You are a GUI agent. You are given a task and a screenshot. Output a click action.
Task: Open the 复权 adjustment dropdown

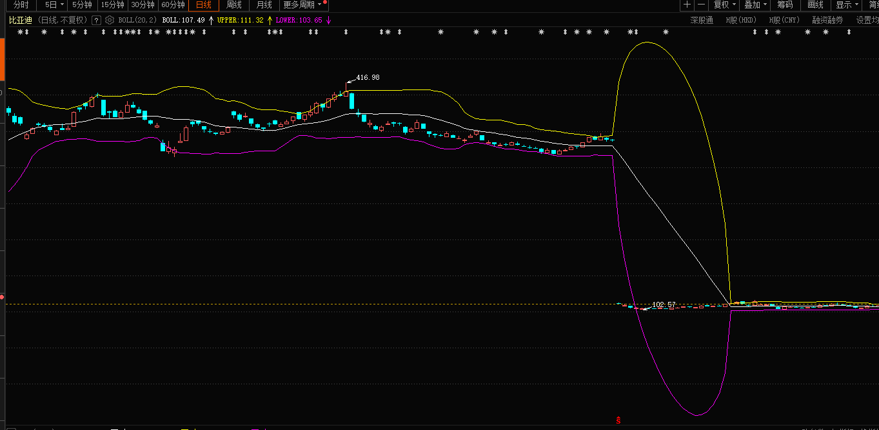click(725, 5)
